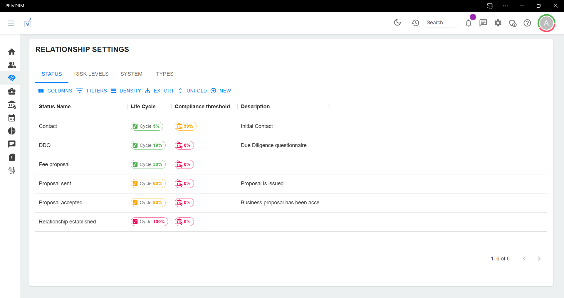Click the Contact row's 59% compliance chip
This screenshot has height=298, width=564.
pyautogui.click(x=185, y=126)
